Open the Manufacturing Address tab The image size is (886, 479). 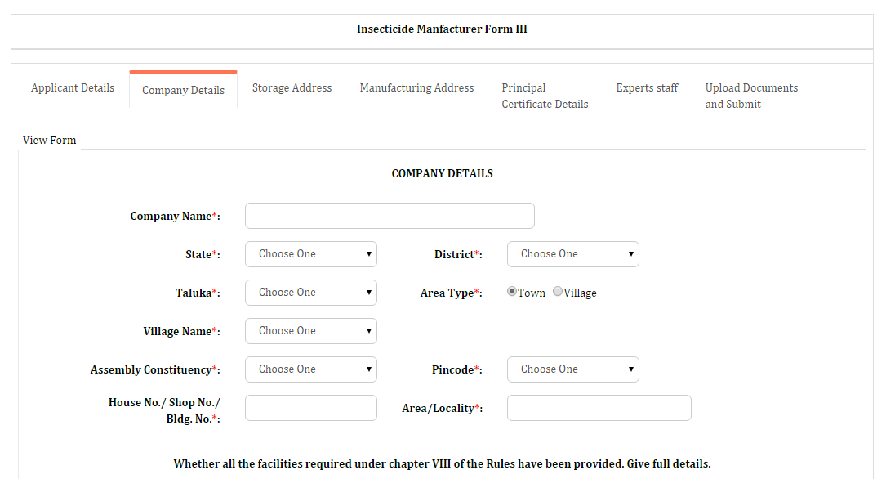point(416,88)
